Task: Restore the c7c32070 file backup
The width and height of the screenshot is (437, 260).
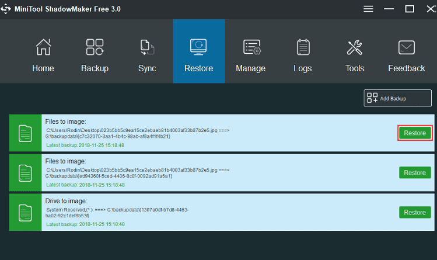Action: click(x=415, y=133)
